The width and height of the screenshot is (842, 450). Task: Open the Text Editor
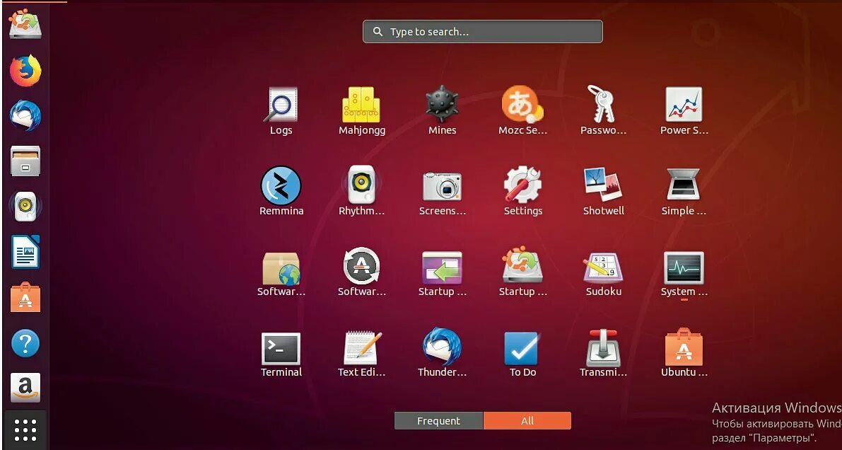coord(361,354)
